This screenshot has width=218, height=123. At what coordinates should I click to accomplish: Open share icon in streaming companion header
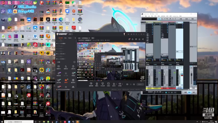[x=143, y=39]
